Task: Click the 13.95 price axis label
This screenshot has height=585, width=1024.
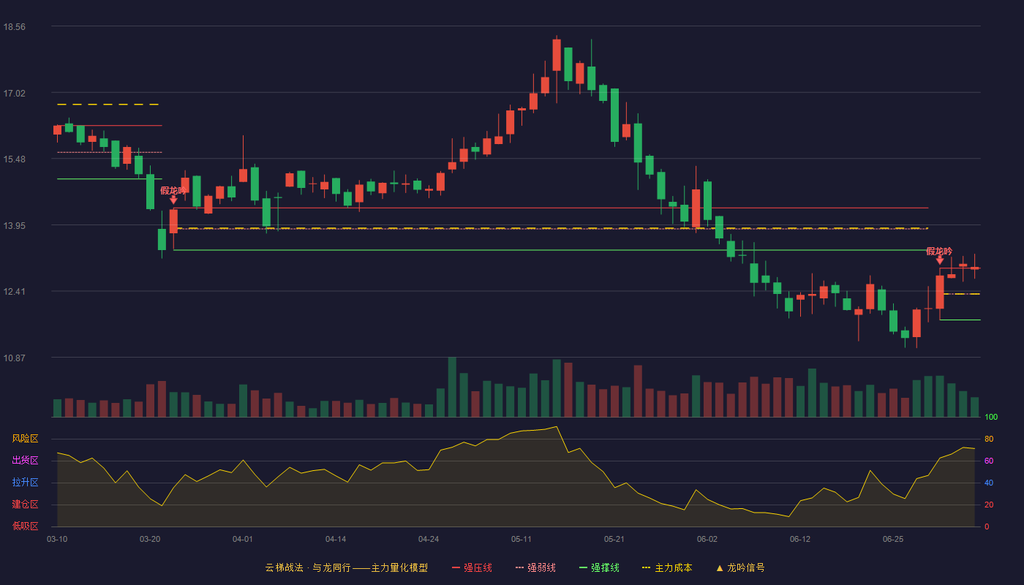Action: tap(14, 225)
